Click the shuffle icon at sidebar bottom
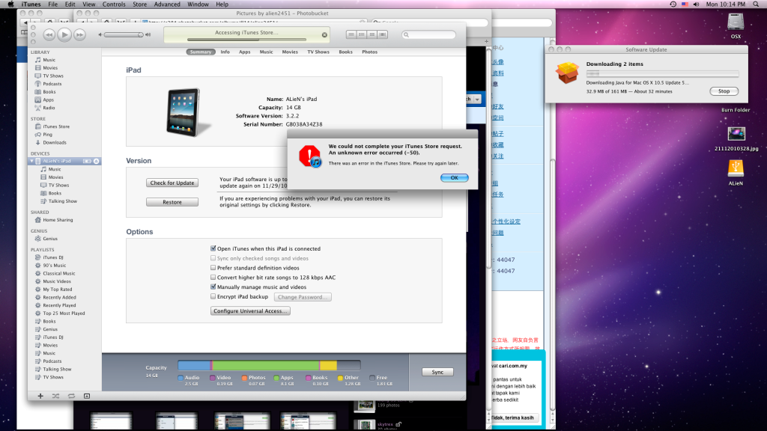 [55, 395]
